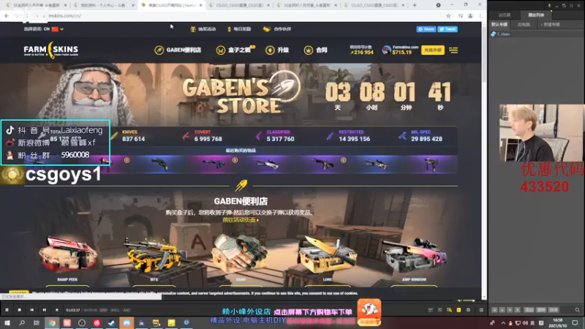The height and width of the screenshot is (329, 585).
Task: Open the GABEN便利店 nav item
Action: pyautogui.click(x=178, y=50)
